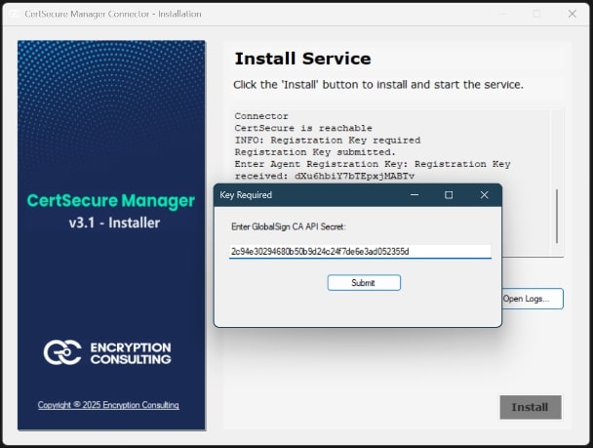Screen dimensions: 593x448
Task: Click the 'Enter GlobalSign CA API Secret:' label
Action: (288, 227)
